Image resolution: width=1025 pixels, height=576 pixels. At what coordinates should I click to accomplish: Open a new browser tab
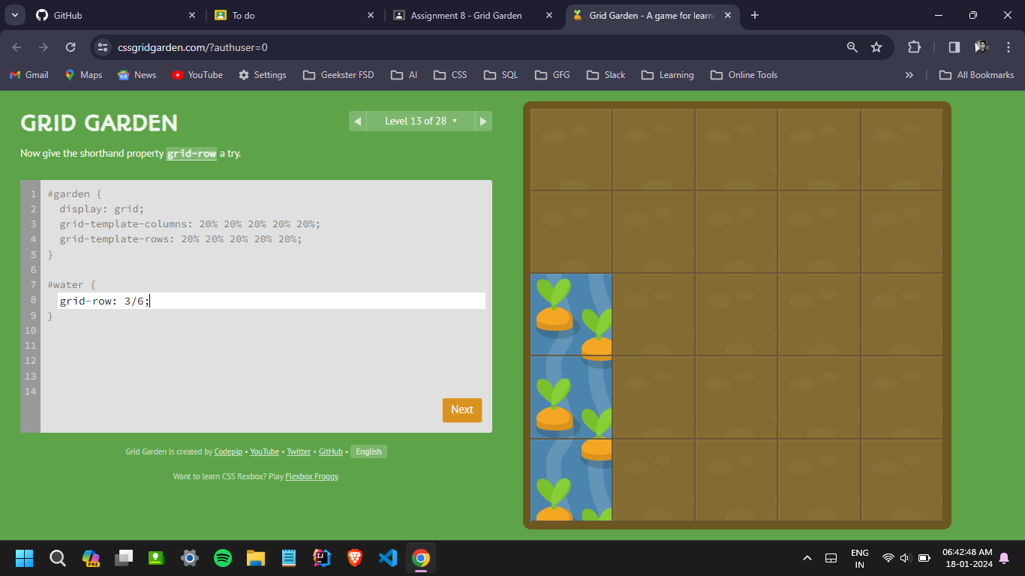[755, 15]
